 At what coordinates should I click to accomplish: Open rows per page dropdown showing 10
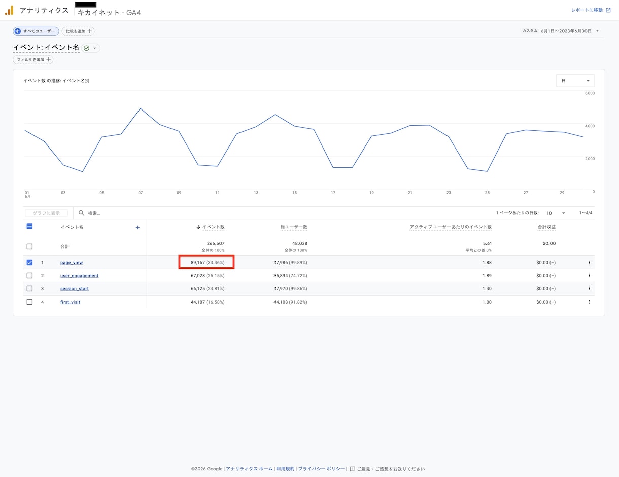click(556, 213)
